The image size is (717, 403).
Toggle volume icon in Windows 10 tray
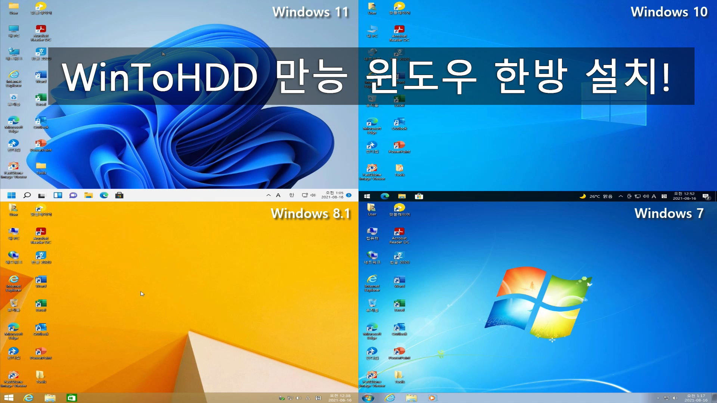(x=646, y=196)
